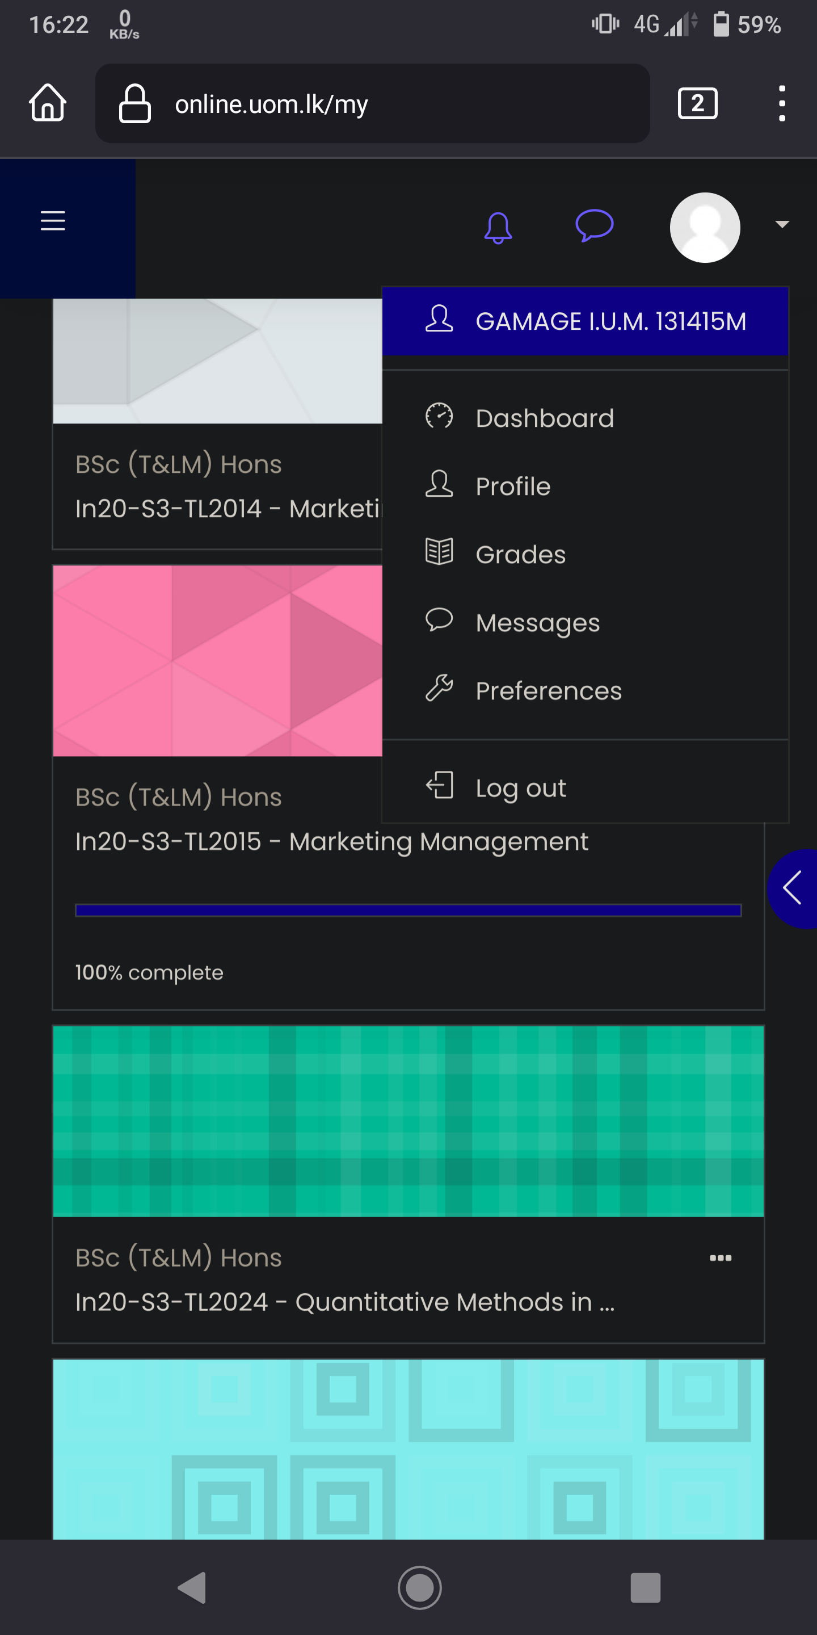Tap the site security lock icon
817x1635 pixels.
point(134,103)
